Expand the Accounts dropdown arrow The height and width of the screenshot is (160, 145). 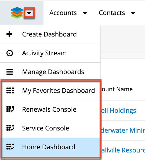click(x=85, y=13)
